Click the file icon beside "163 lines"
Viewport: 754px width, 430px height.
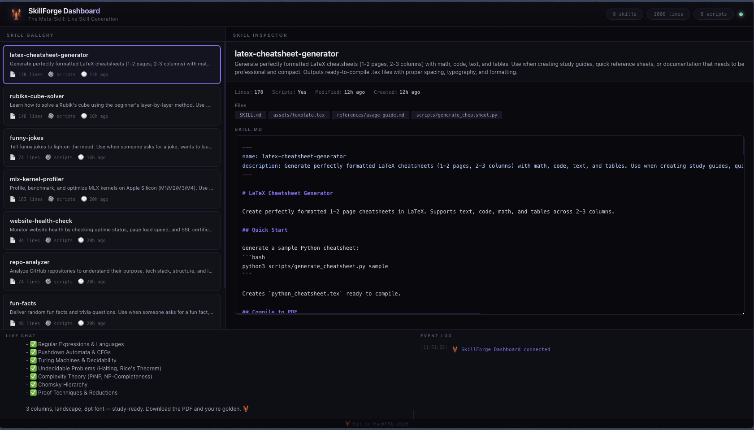click(x=13, y=199)
